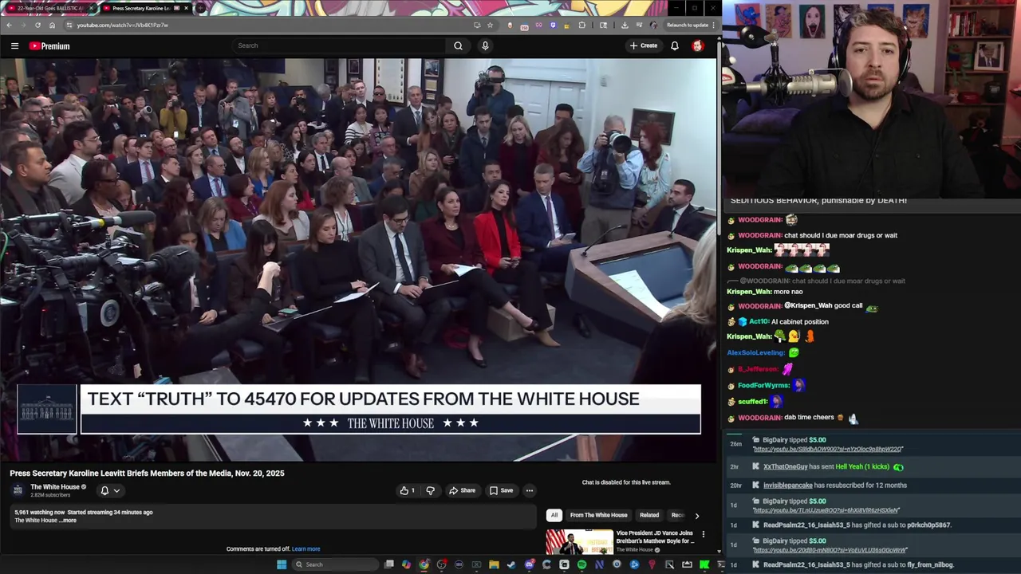Open the Vice President JD Vance video title

point(655,537)
